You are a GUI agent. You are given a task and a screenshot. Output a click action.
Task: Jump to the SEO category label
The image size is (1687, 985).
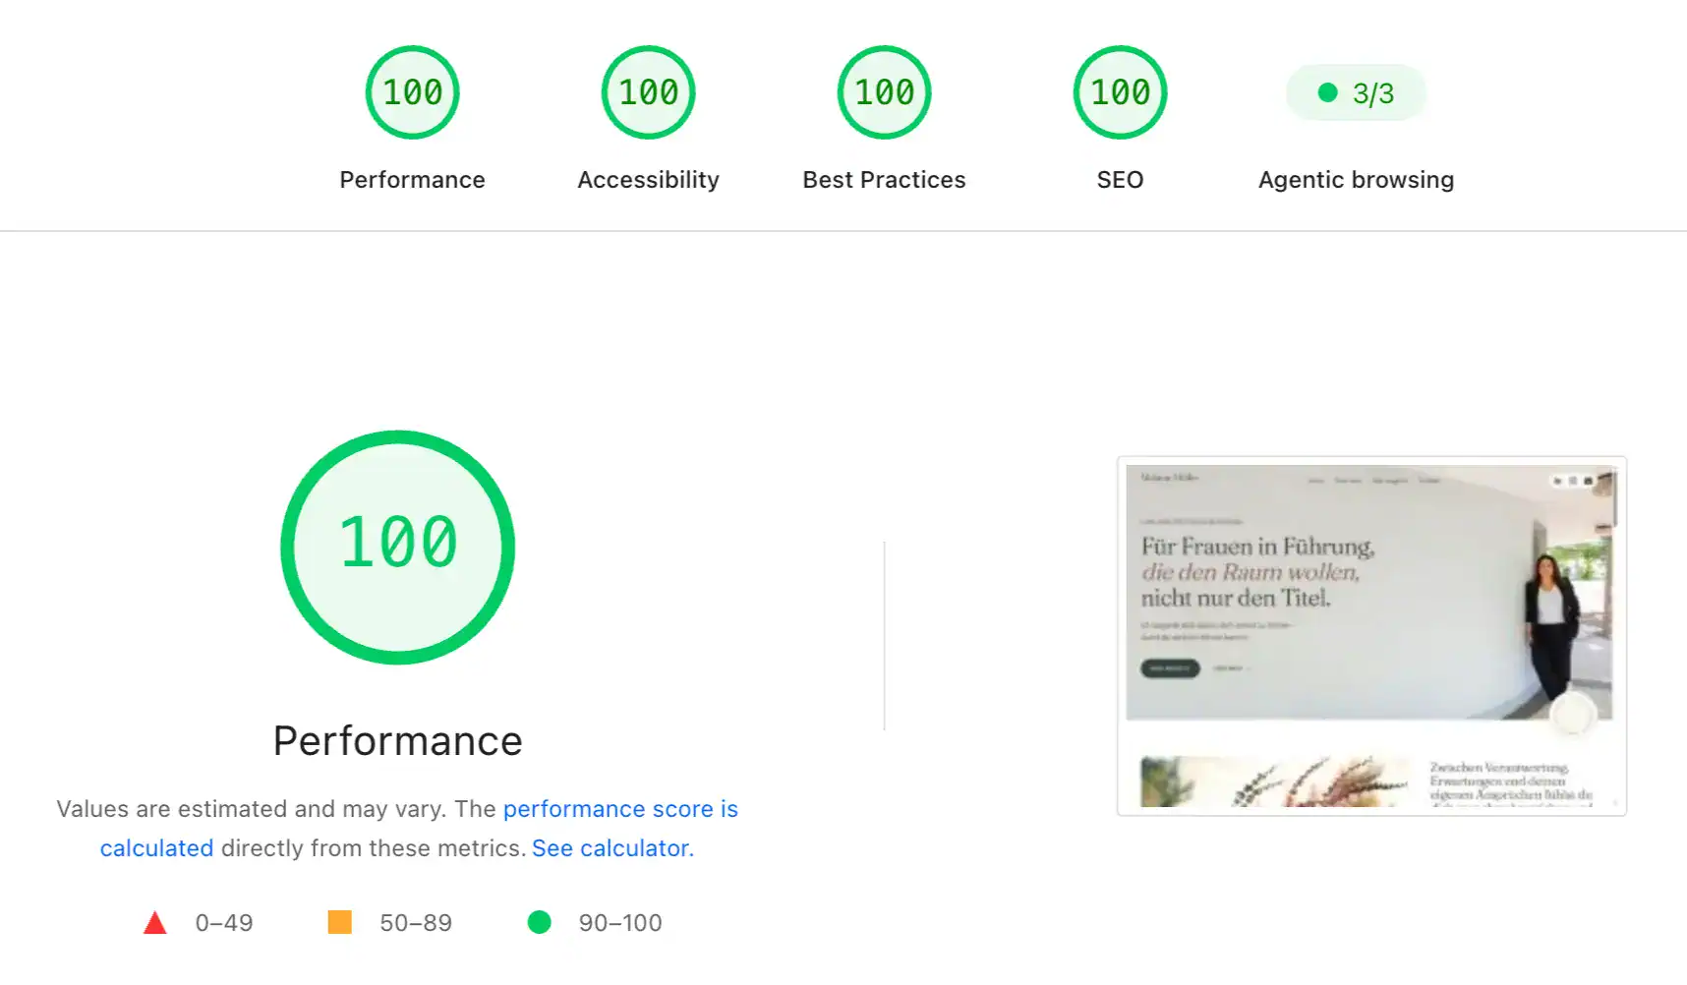(1120, 180)
